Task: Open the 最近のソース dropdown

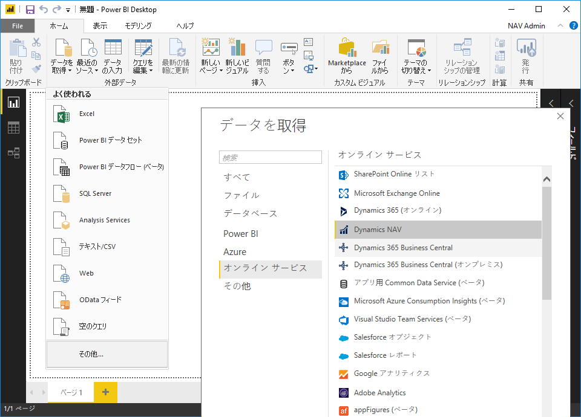Action: pos(87,56)
